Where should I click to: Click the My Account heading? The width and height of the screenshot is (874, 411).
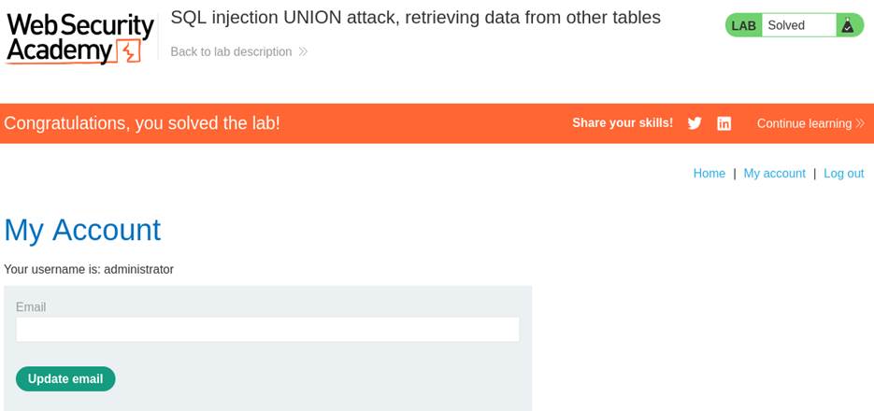click(82, 230)
